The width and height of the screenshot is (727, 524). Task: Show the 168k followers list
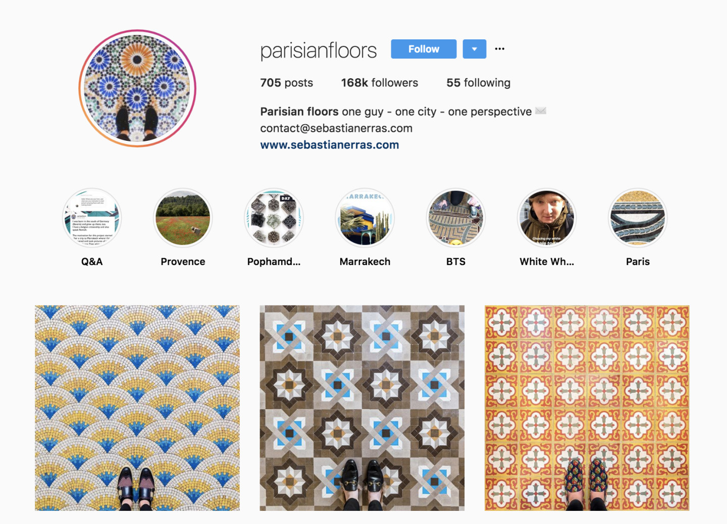[380, 83]
